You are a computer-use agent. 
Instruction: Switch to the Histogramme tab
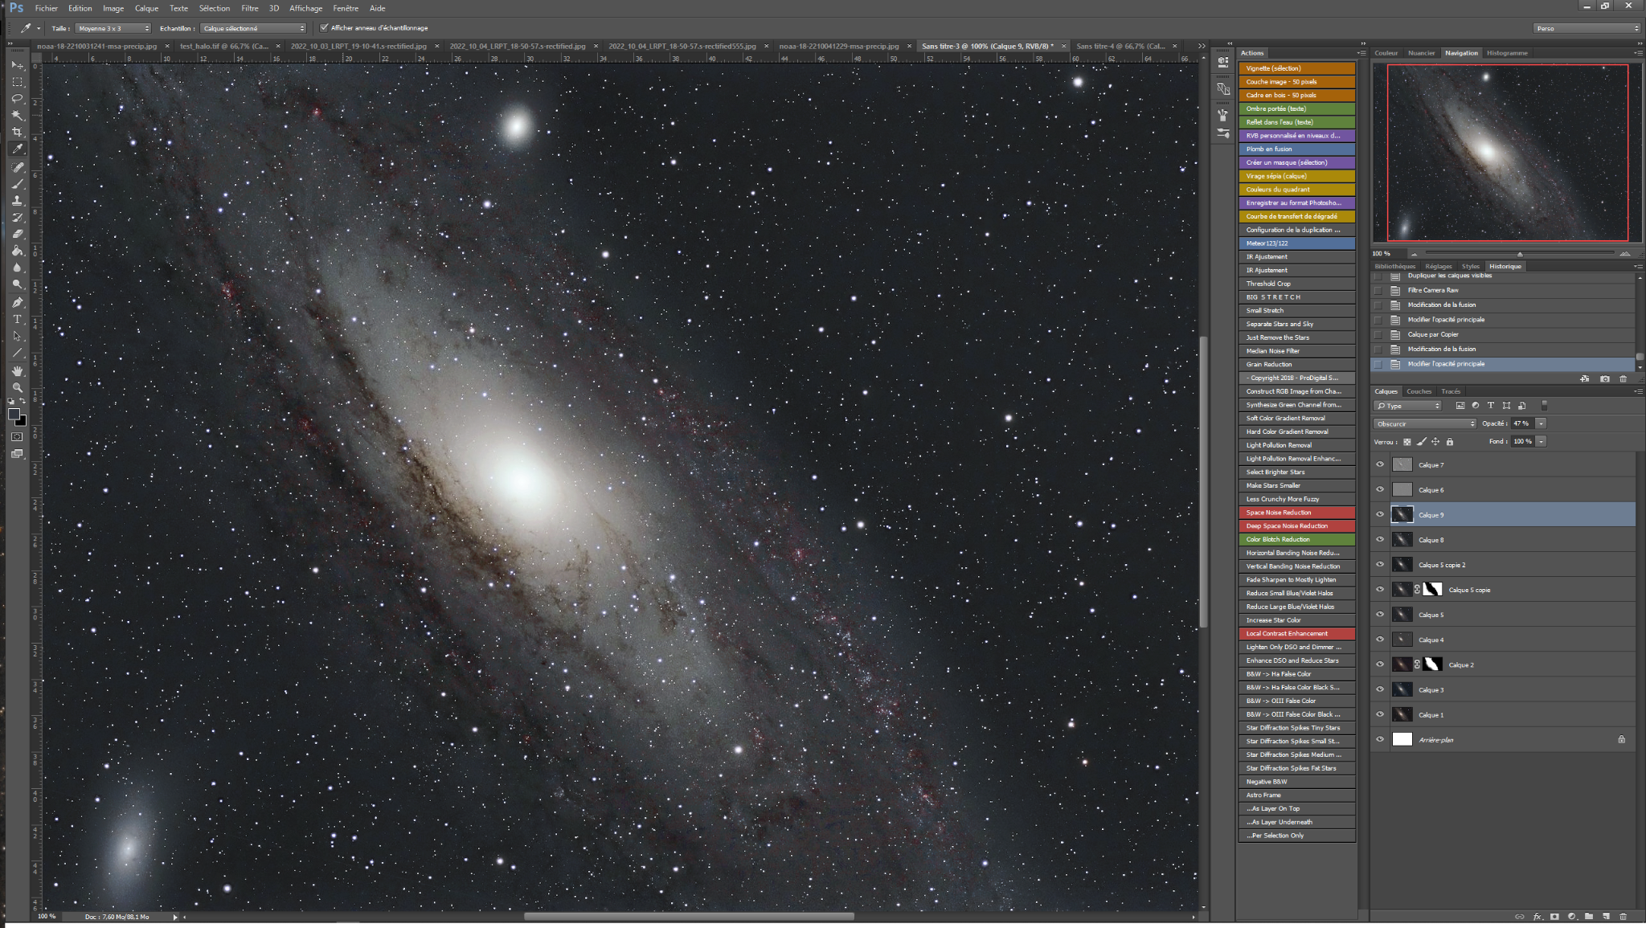tap(1507, 53)
